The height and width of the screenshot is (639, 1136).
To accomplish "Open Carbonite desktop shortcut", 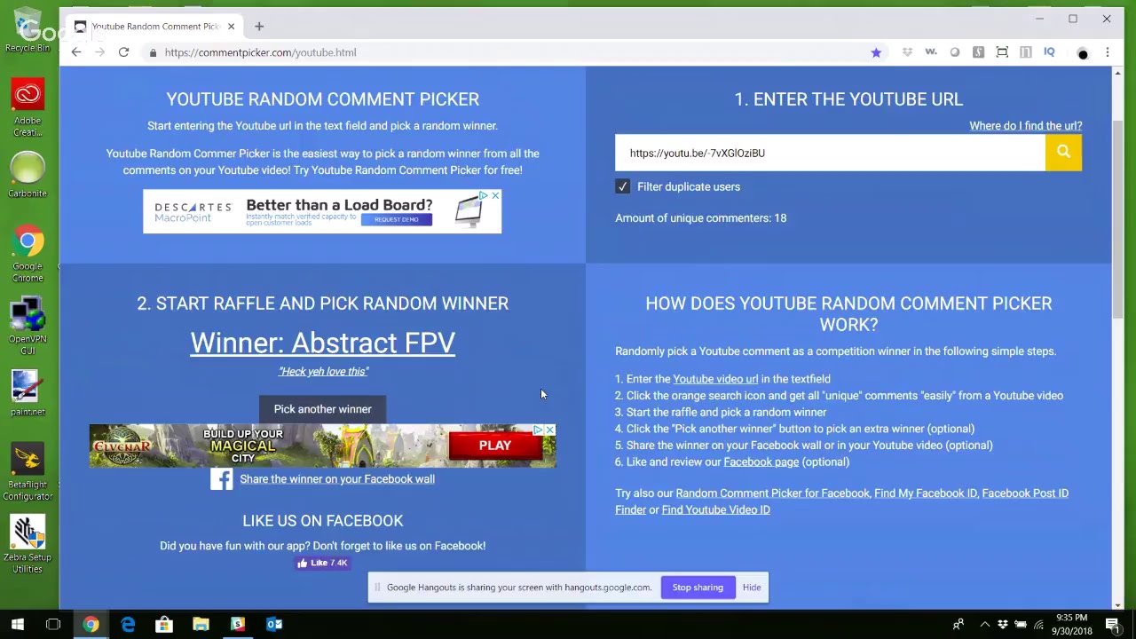I will point(28,175).
